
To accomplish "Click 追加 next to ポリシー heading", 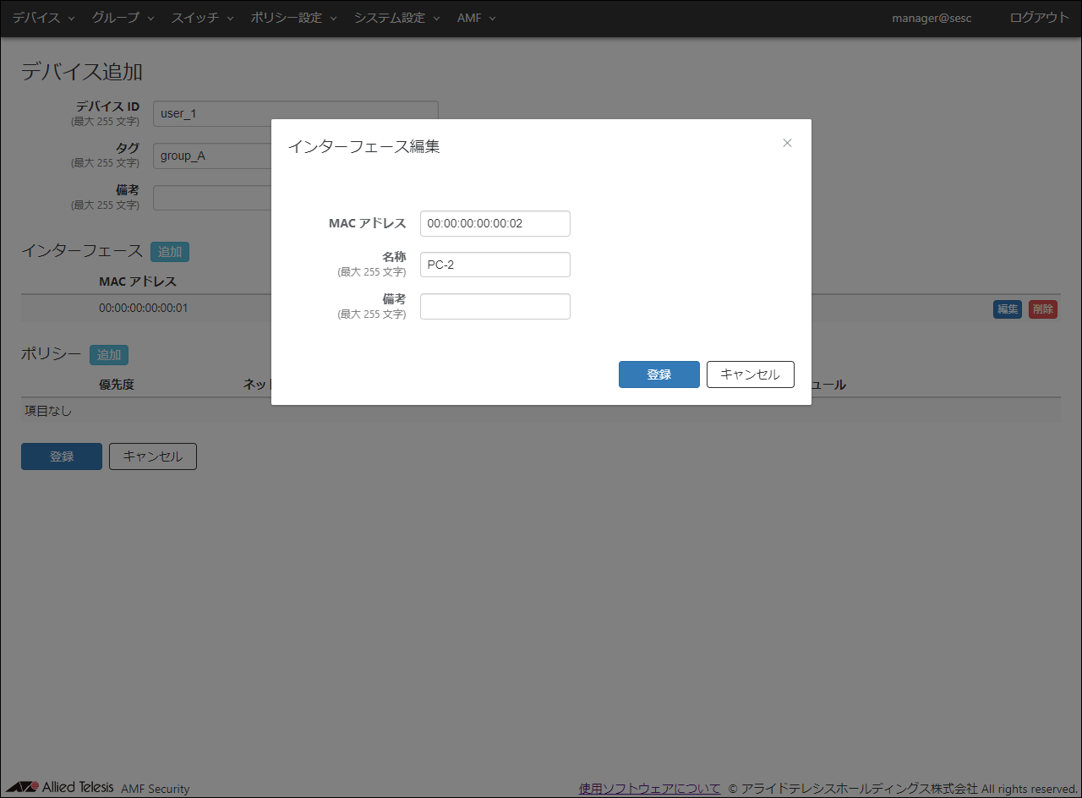I will click(x=109, y=355).
